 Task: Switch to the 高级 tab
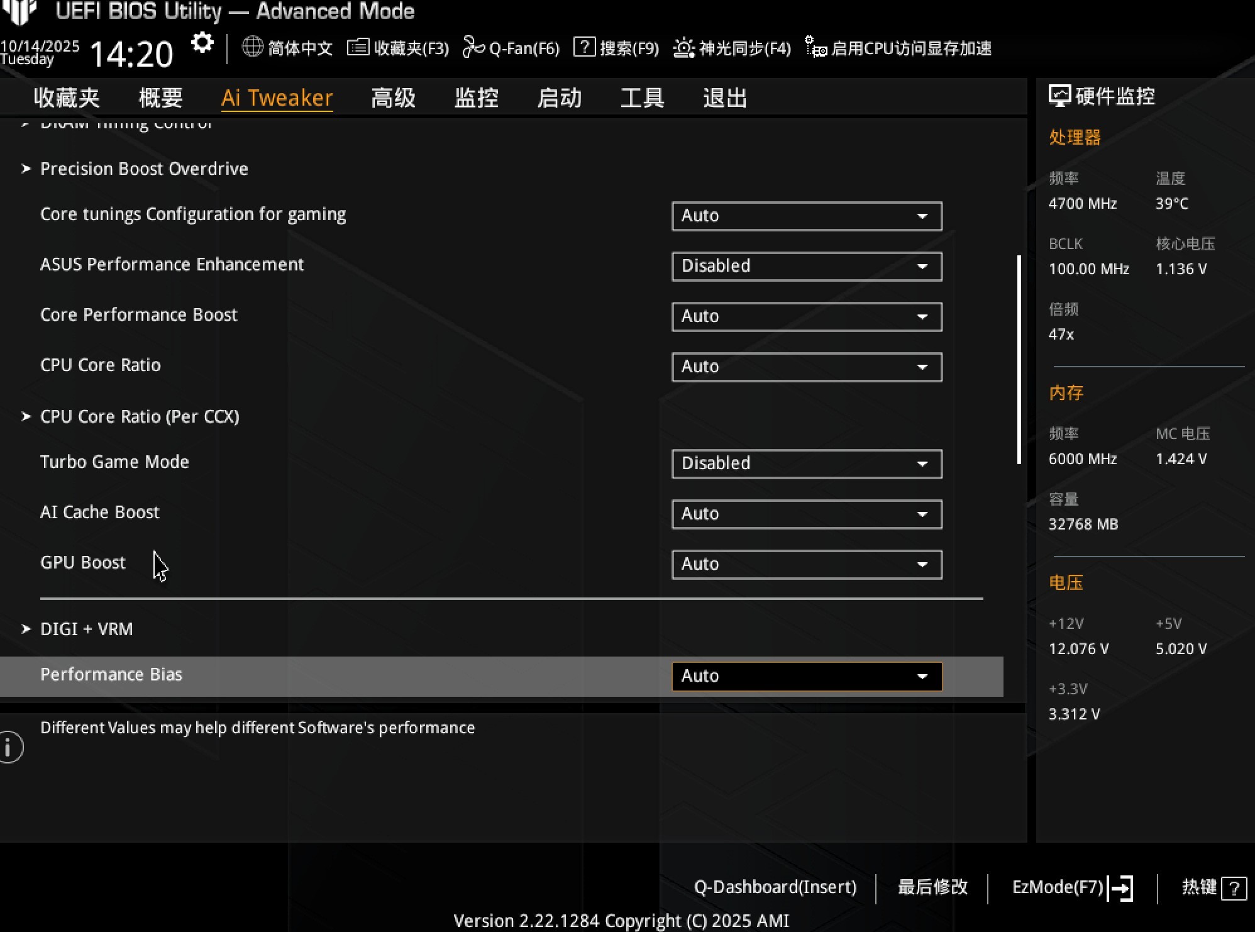click(x=392, y=97)
